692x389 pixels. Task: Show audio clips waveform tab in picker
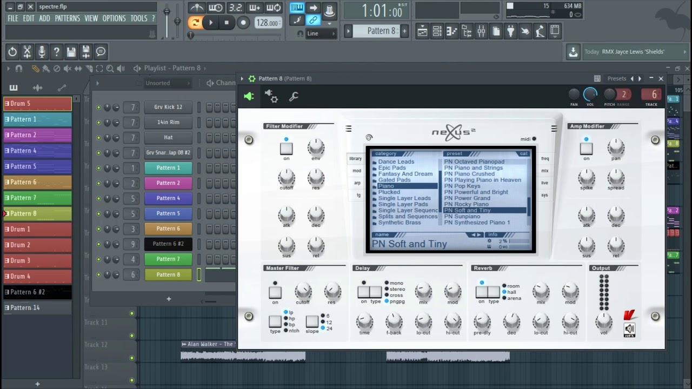(37, 88)
